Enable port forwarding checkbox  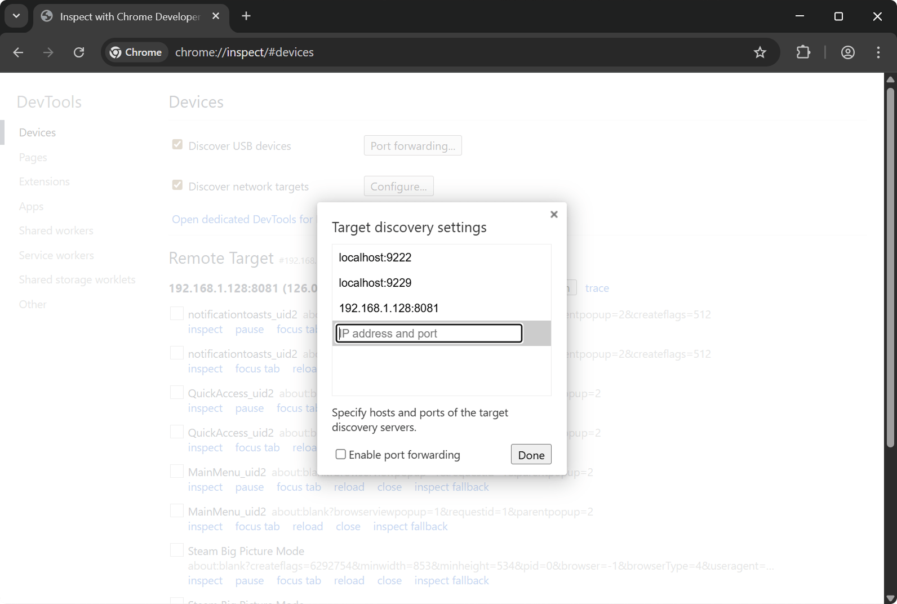[341, 454]
